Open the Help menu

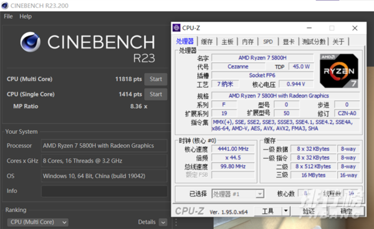[26, 16]
